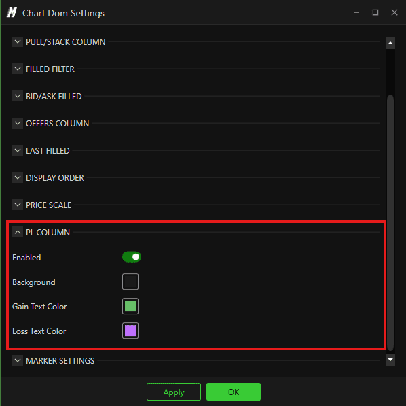The image size is (406, 406).
Task: Expand the FILLED FILTER section
Action: (18, 69)
